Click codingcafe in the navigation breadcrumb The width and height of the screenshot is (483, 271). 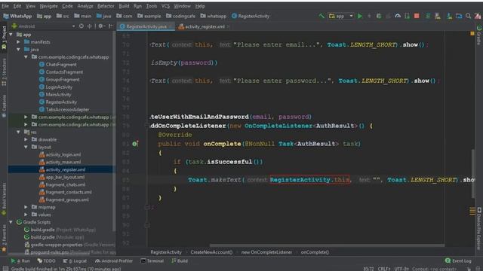pos(181,16)
